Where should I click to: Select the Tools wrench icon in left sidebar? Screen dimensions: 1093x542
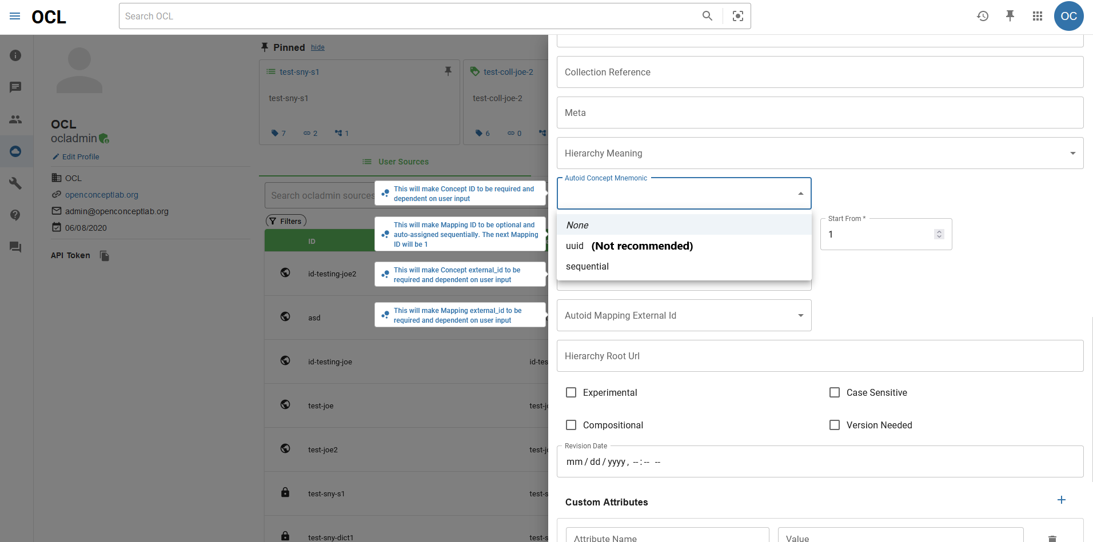point(15,183)
